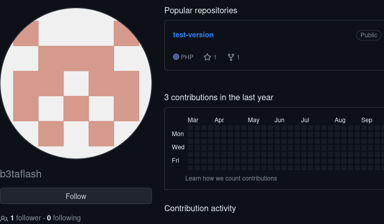Open the test-version repository link
Image resolution: width=384 pixels, height=224 pixels.
(x=193, y=35)
